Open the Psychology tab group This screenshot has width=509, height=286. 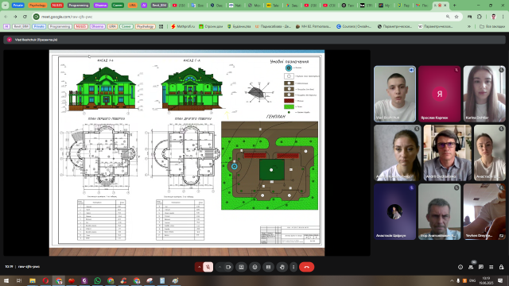pos(37,6)
